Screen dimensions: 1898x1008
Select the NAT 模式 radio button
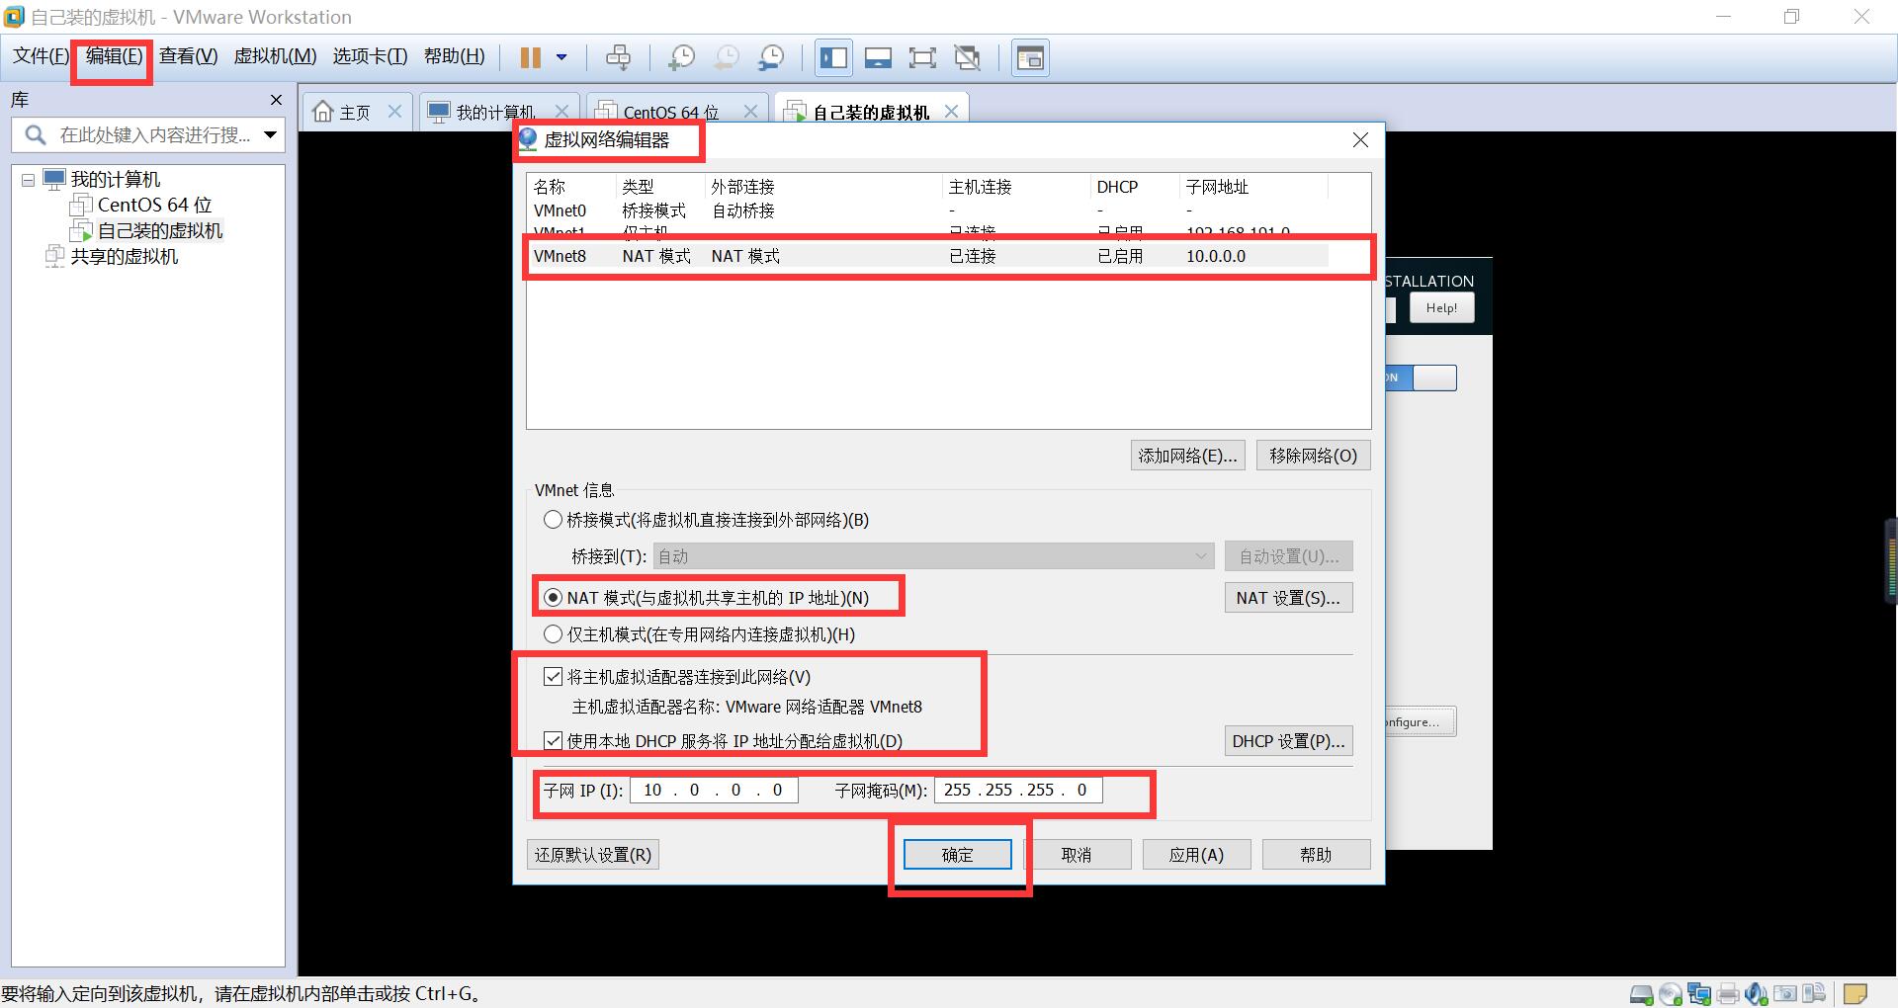553,598
